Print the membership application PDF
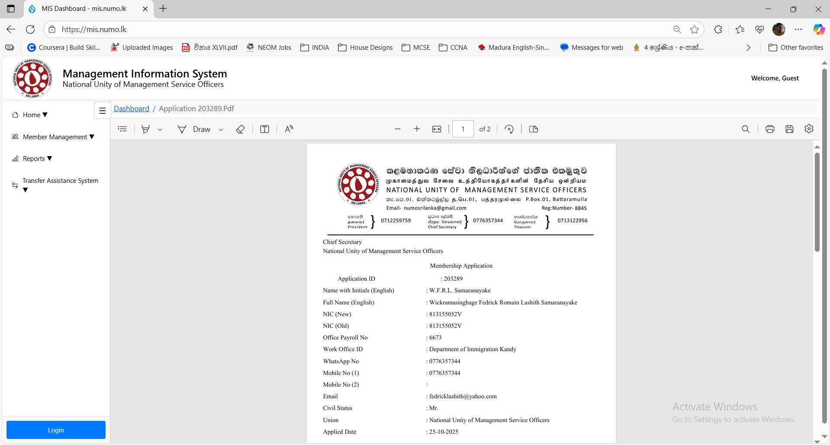The image size is (830, 445). pos(770,129)
